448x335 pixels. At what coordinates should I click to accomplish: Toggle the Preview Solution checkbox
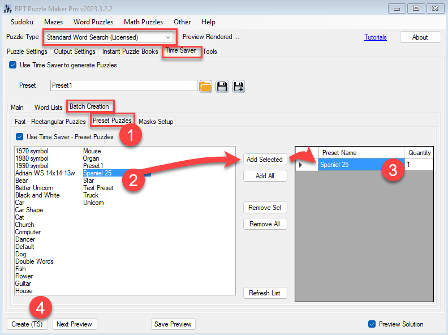[372, 324]
